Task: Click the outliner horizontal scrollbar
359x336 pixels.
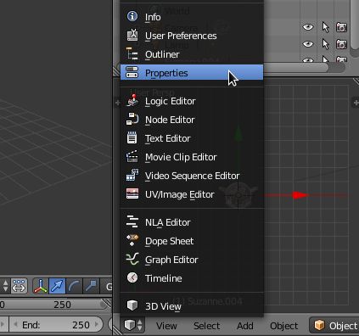Action: click(x=295, y=67)
